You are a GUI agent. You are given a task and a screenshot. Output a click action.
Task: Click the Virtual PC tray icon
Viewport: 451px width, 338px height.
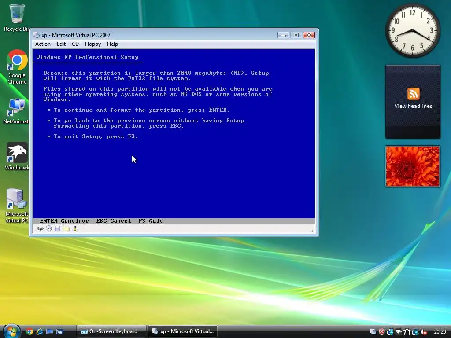point(373,332)
